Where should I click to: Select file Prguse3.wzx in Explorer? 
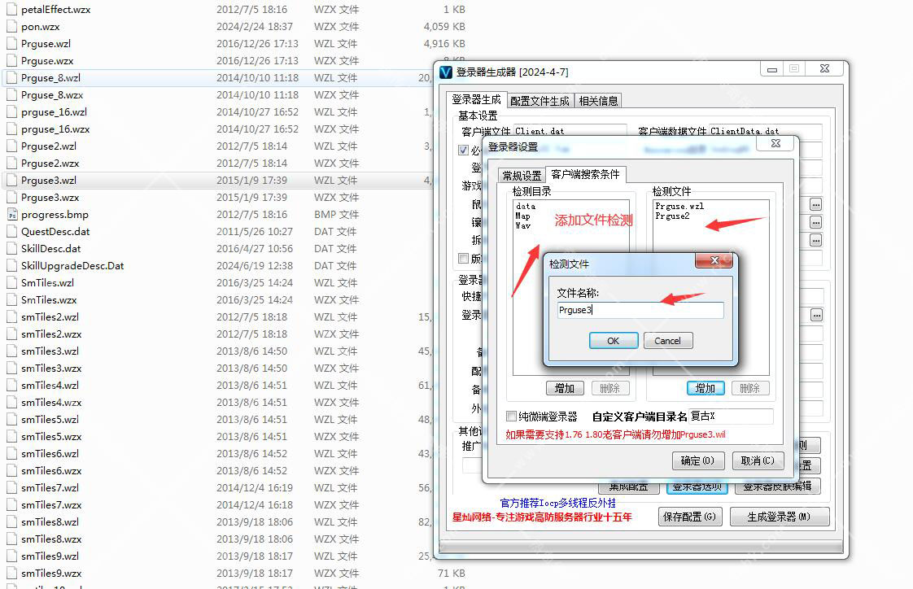click(50, 198)
